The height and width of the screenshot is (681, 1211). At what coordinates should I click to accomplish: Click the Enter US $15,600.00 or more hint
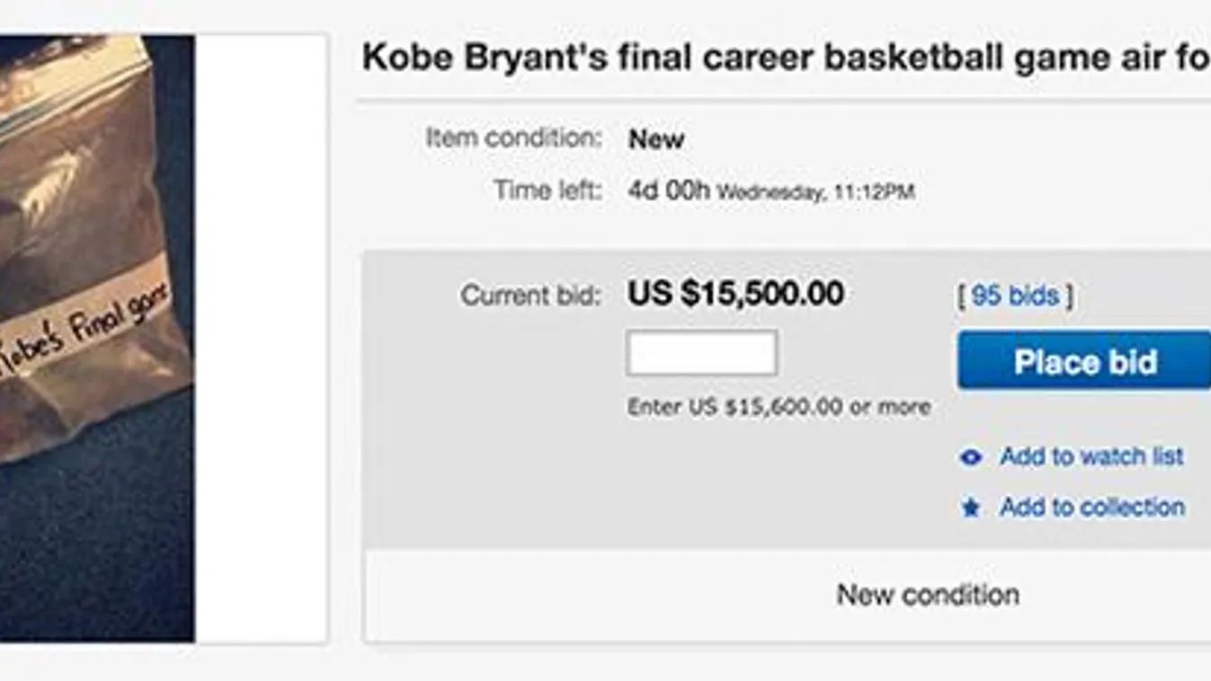tap(779, 407)
